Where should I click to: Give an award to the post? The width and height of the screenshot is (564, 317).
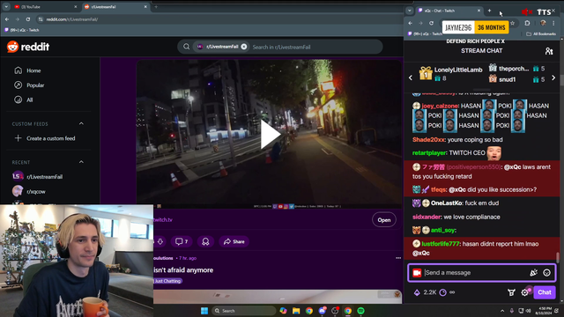tap(205, 241)
